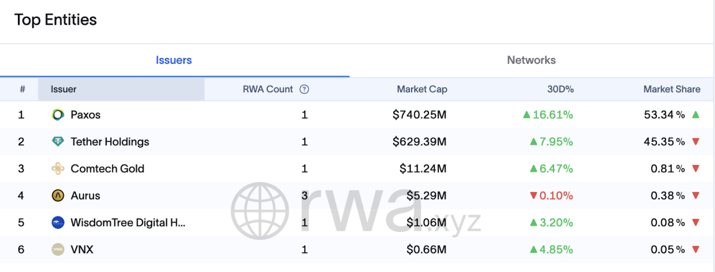Click the Paxos logo icon
Screen dimensions: 715x272
click(x=58, y=115)
